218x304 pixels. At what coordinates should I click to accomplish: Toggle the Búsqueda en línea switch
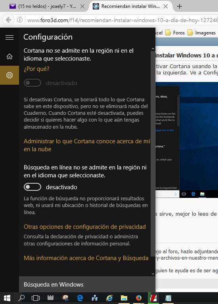pyautogui.click(x=33, y=187)
